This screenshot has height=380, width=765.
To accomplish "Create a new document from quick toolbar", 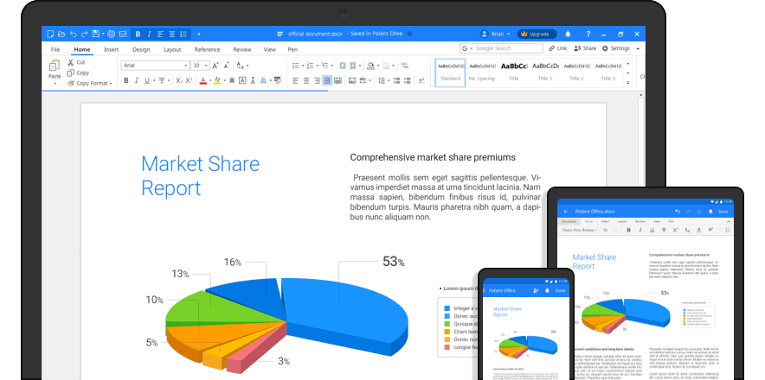I will [x=50, y=34].
